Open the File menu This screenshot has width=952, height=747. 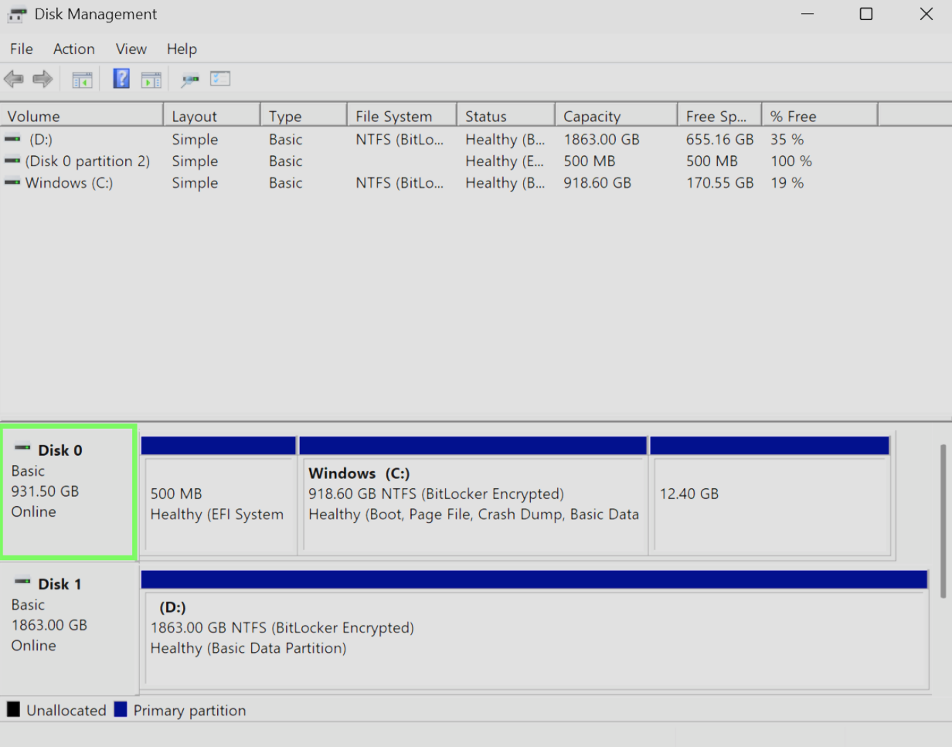[x=21, y=49]
